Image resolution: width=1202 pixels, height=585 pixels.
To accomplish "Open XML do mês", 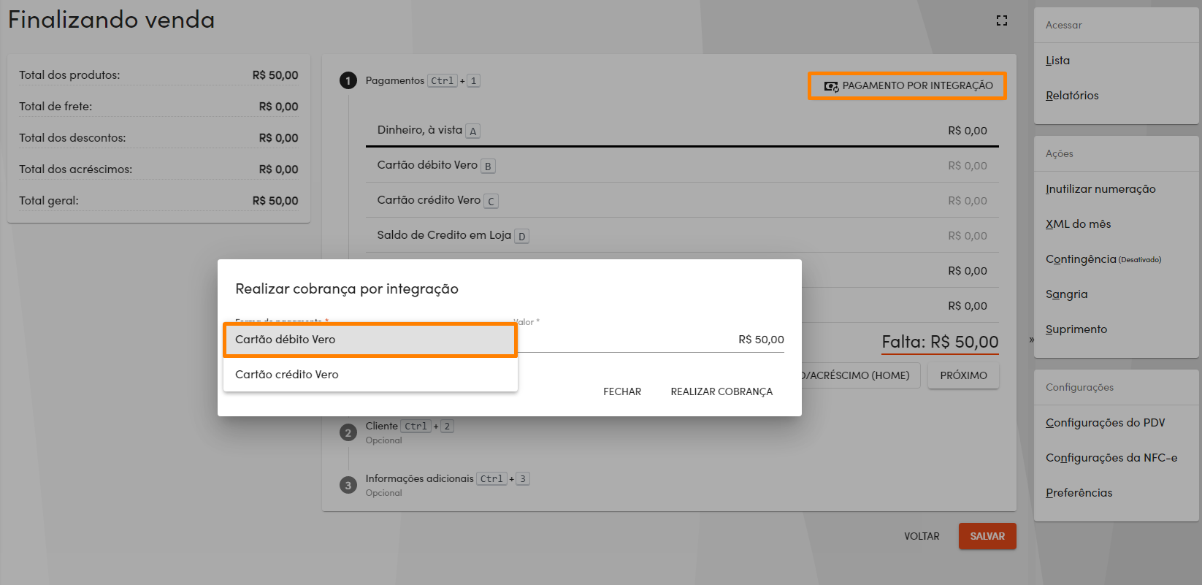I will coord(1078,224).
